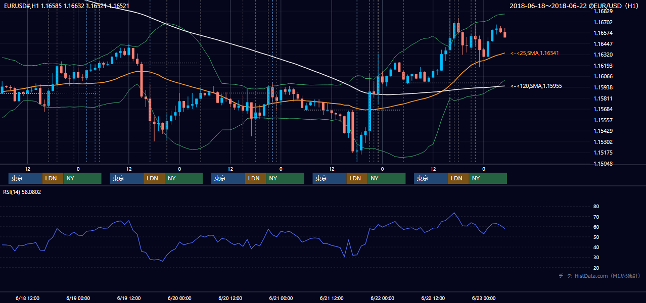Click RSI scale value 70
This screenshot has width=646, height=303.
tap(596, 217)
